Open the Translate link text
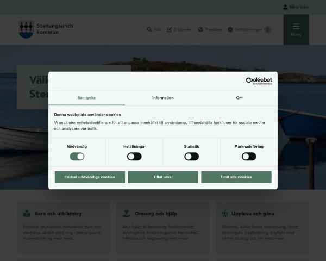This screenshot has height=261, width=326. click(213, 29)
